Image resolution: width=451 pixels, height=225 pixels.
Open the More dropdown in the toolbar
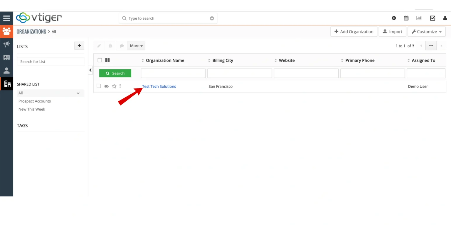click(136, 46)
